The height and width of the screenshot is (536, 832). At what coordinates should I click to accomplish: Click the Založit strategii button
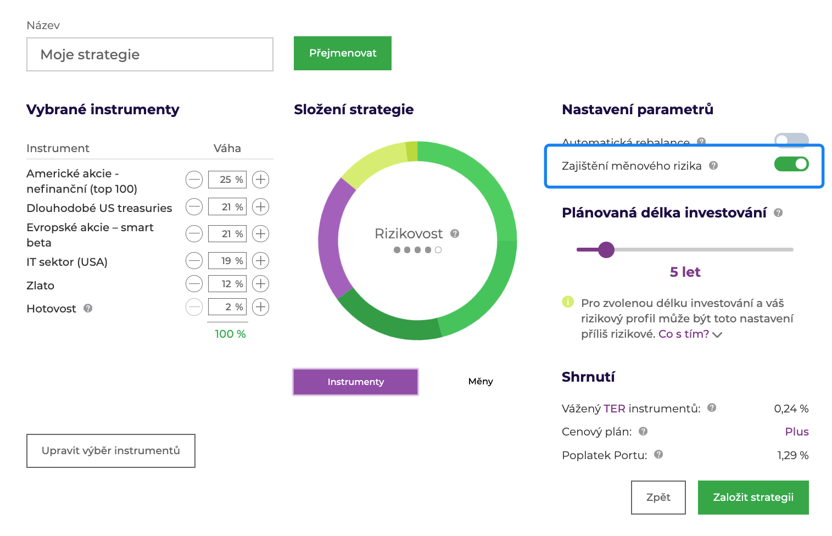pyautogui.click(x=753, y=498)
